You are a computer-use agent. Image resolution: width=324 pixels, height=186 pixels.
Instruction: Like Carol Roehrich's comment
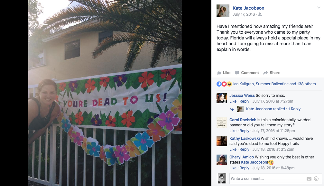coord(233,131)
